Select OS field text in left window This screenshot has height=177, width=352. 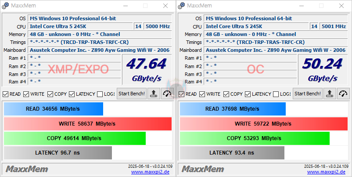(x=73, y=18)
